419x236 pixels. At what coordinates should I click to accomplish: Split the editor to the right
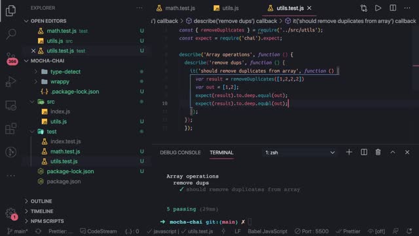pos(393,8)
